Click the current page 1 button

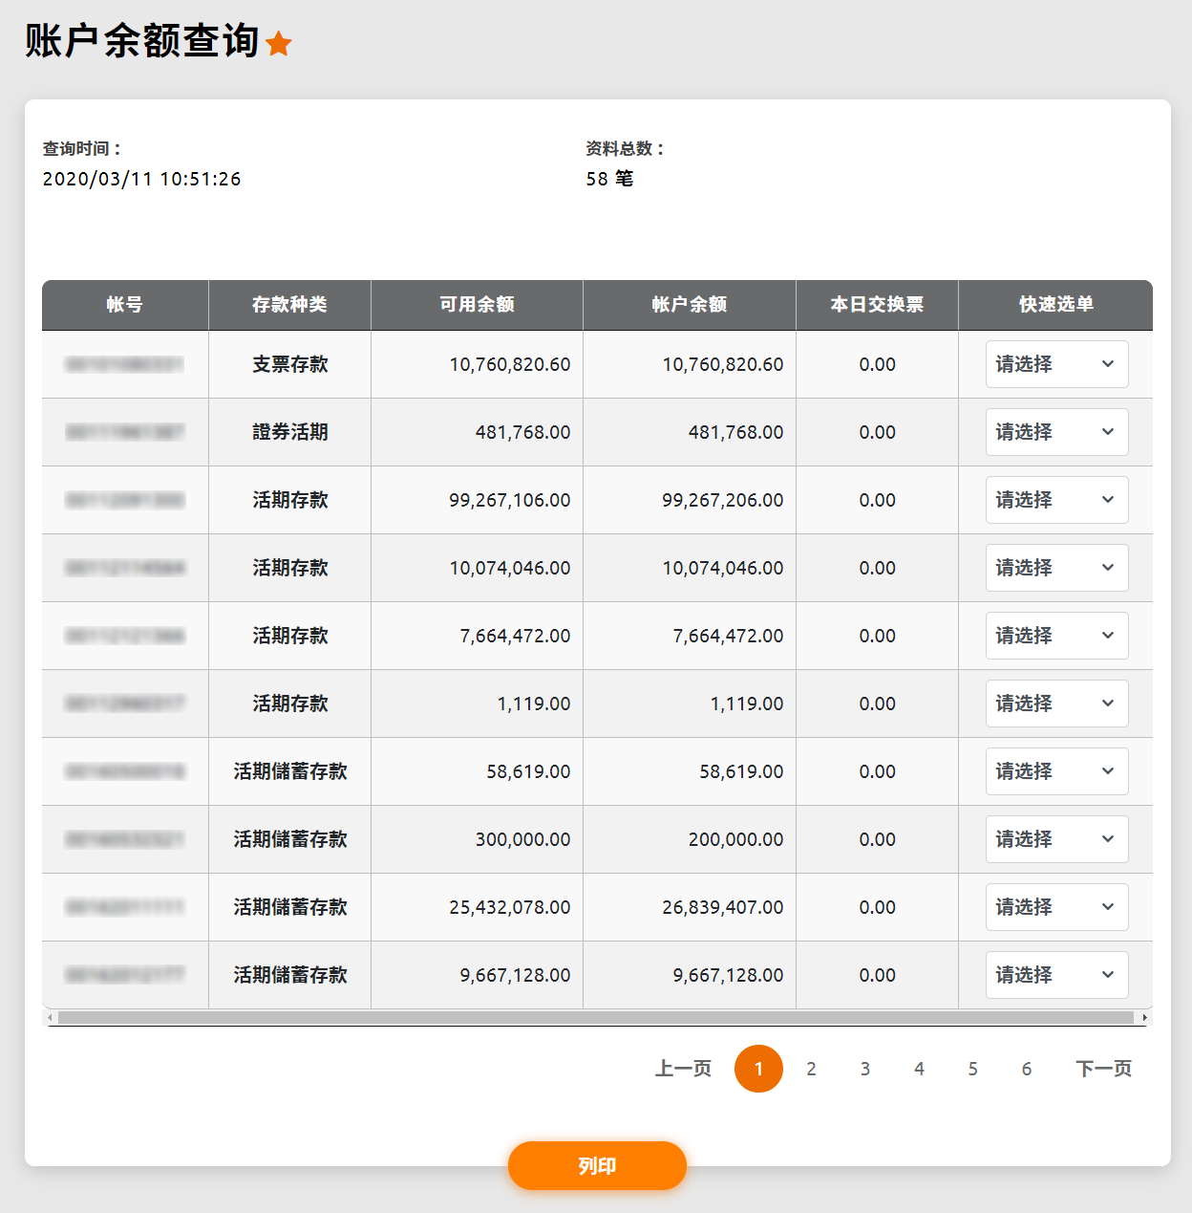pos(758,1069)
